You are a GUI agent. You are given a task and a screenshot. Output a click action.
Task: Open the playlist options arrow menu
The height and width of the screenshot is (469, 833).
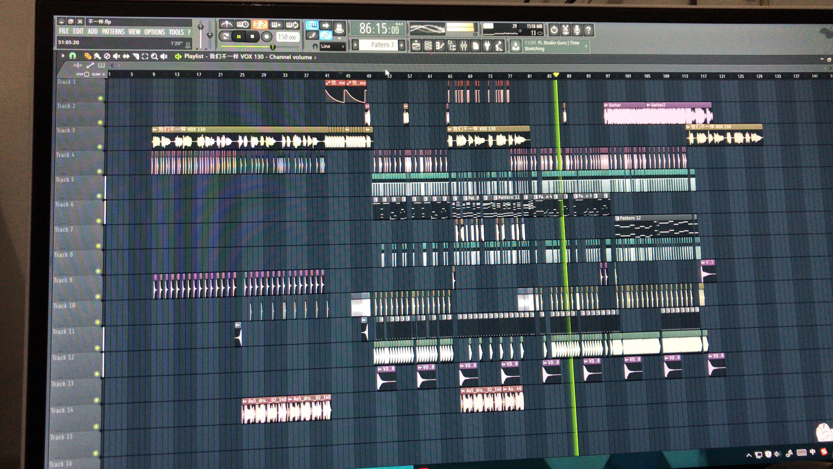(x=63, y=56)
